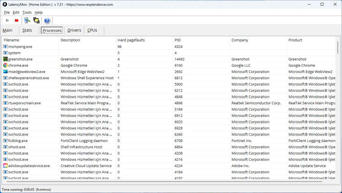Open Help via blue question mark icon
This screenshot has height=193, width=342.
[x=47, y=21]
